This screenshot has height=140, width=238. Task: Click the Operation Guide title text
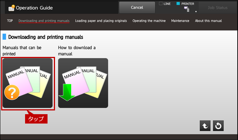34,8
